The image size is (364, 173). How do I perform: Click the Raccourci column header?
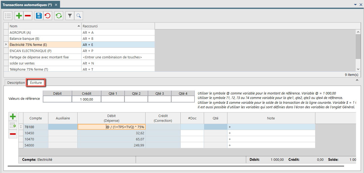pyautogui.click(x=118, y=26)
